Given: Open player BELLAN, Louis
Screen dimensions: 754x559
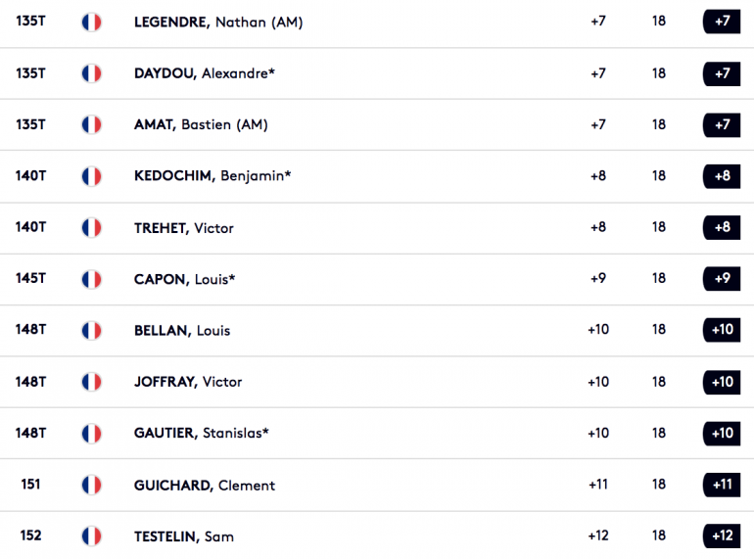Looking at the screenshot, I should [182, 331].
